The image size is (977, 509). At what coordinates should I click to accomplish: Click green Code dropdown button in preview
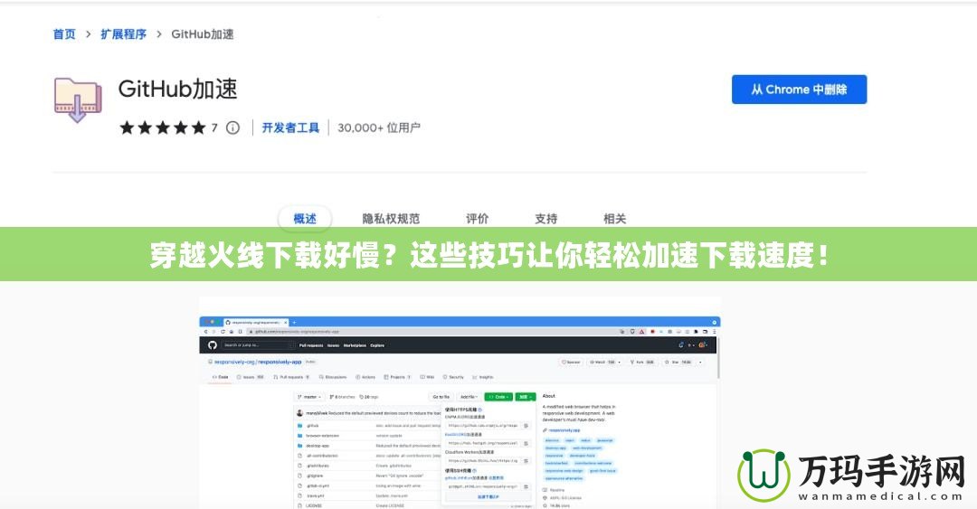pyautogui.click(x=498, y=397)
